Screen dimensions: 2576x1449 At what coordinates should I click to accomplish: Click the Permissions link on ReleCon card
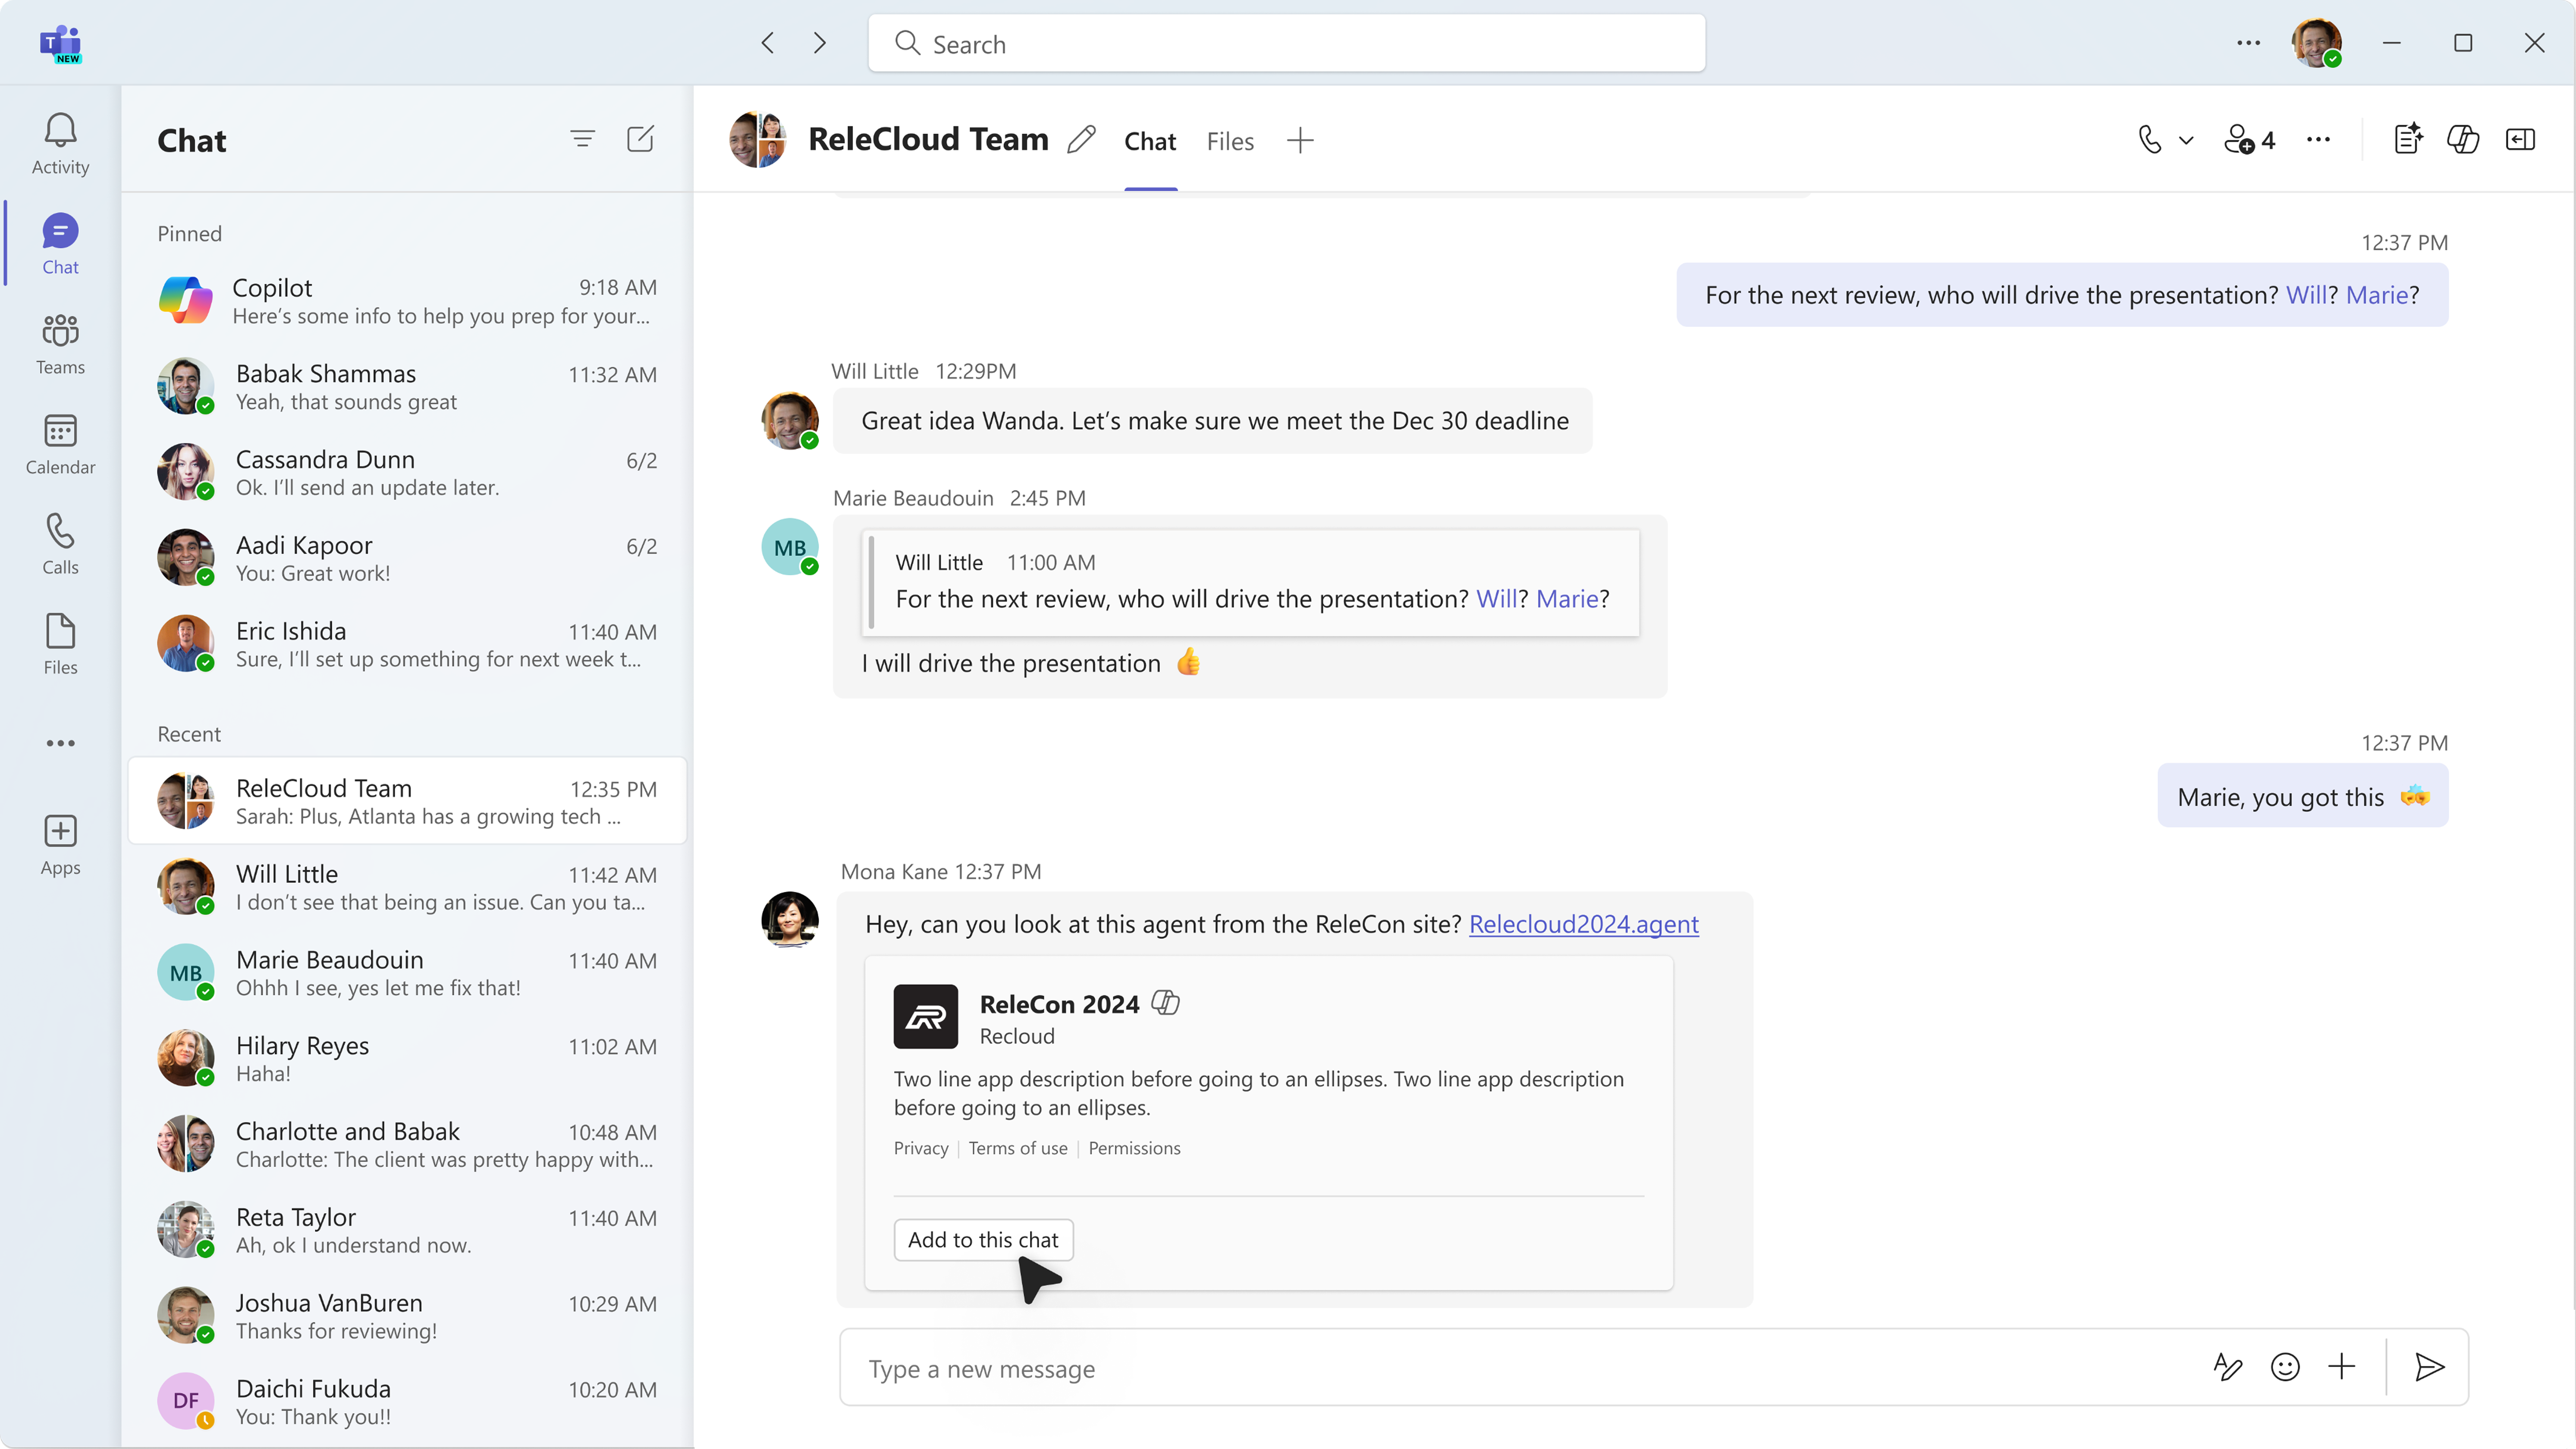pyautogui.click(x=1134, y=1148)
